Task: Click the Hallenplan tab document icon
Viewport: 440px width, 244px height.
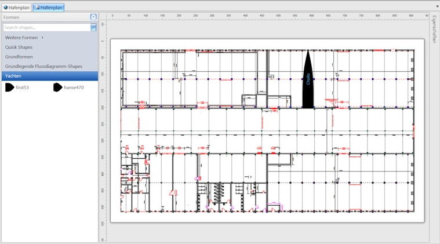Action: tap(37, 8)
